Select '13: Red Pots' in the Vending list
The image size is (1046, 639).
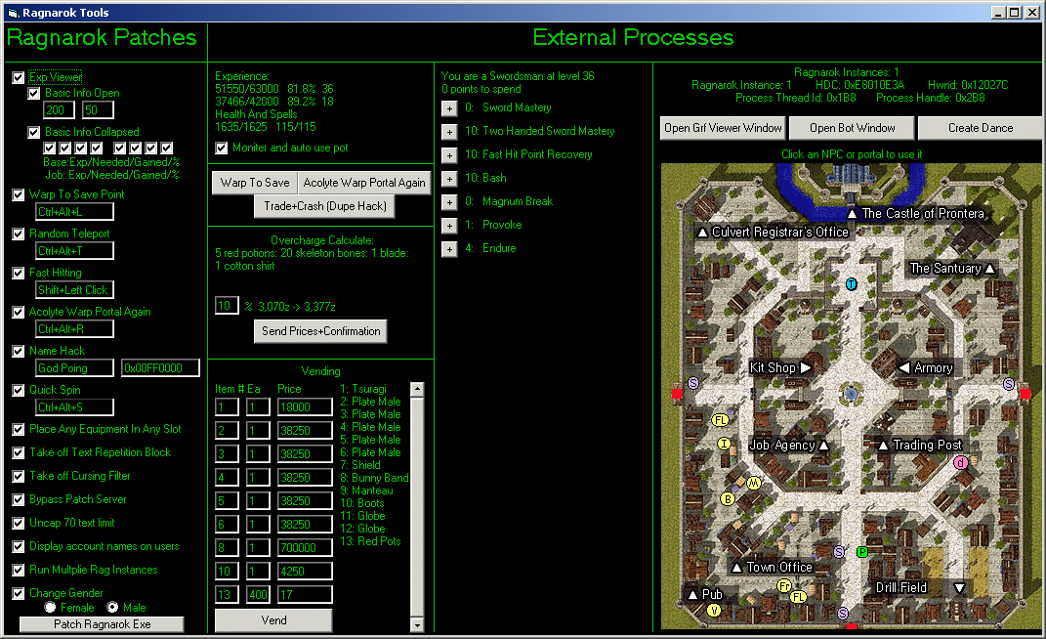[371, 541]
